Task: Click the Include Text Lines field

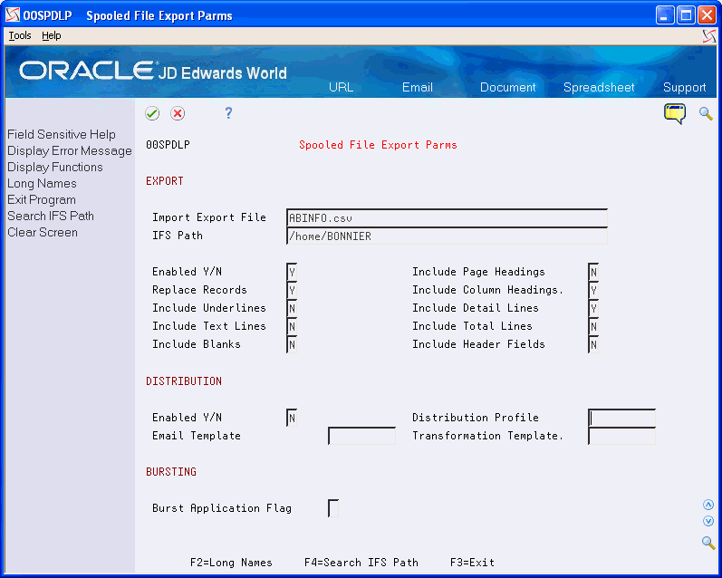Action: click(x=292, y=326)
